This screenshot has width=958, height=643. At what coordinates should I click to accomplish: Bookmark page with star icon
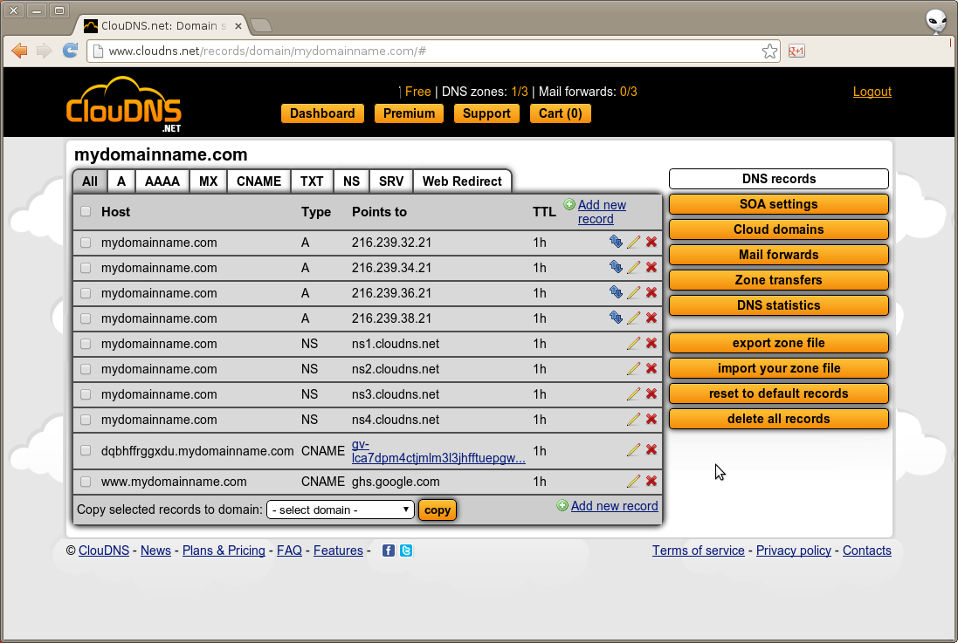770,51
